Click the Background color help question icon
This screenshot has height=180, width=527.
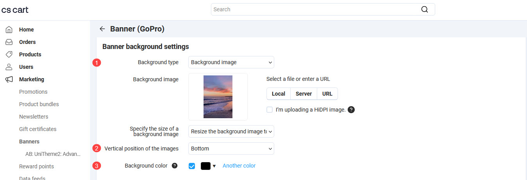coord(175,166)
